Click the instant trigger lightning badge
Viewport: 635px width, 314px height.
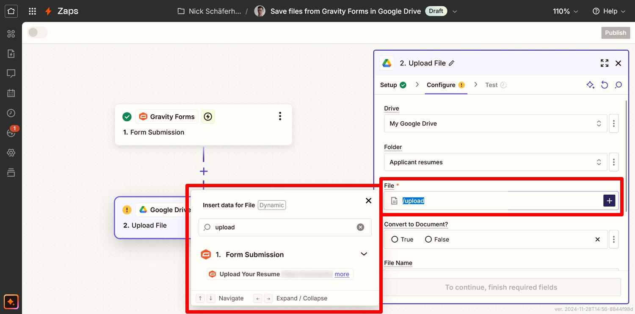click(208, 117)
